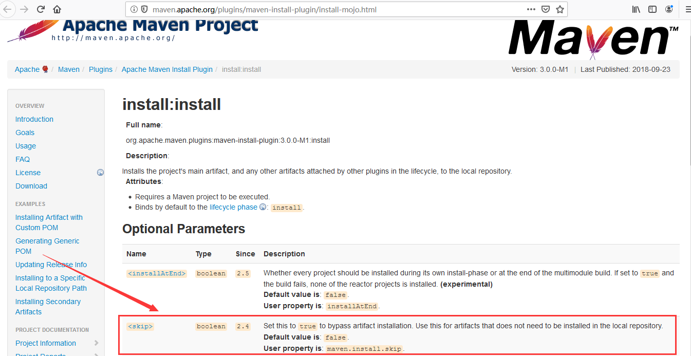
Task: Expand the Project Information sidebar item
Action: coord(97,343)
